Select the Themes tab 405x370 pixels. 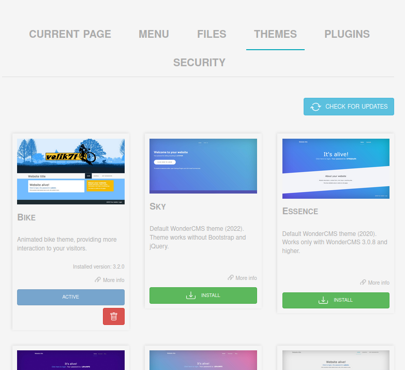pos(275,34)
